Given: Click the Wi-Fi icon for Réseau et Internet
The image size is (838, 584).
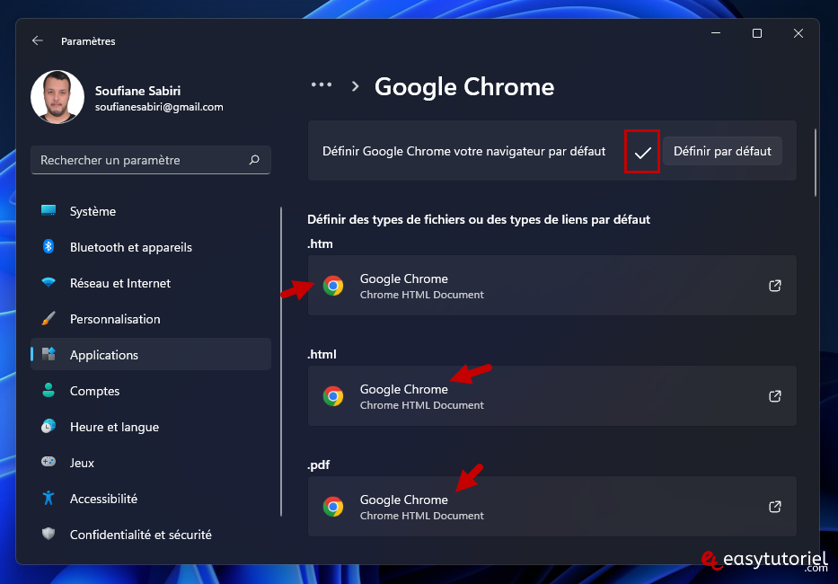Looking at the screenshot, I should [49, 282].
